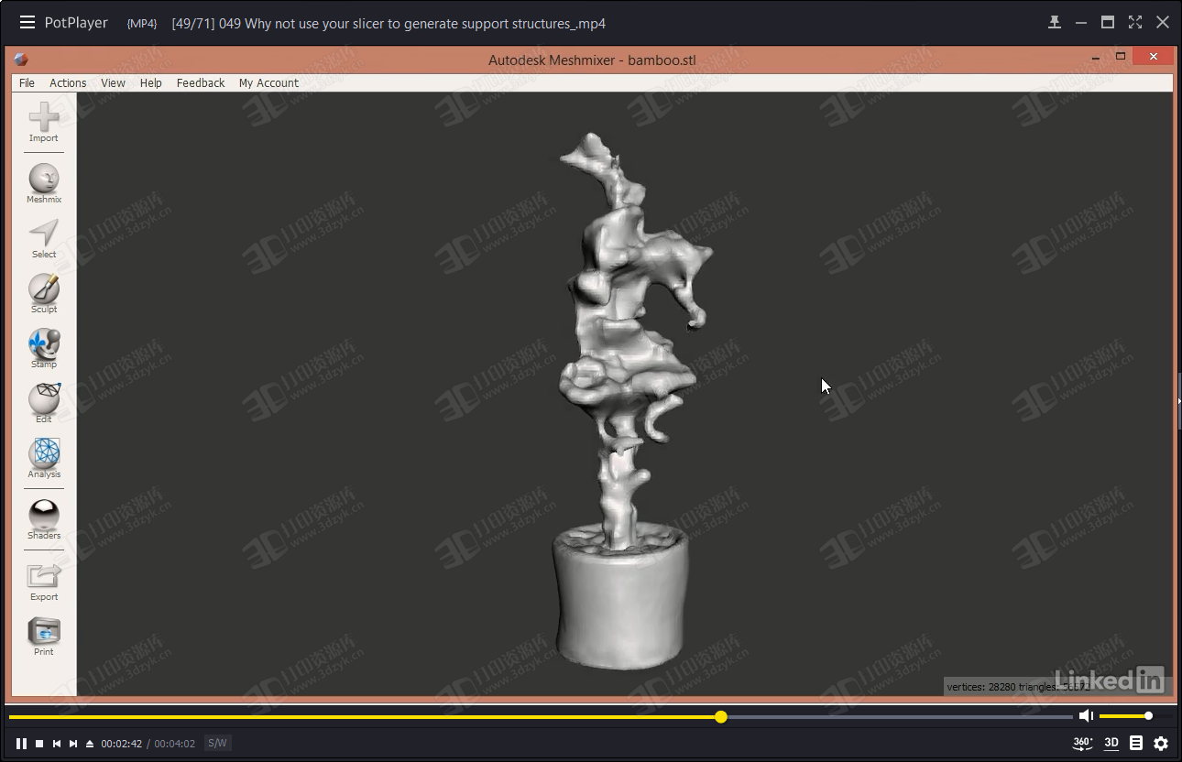1182x762 pixels.
Task: Toggle PotPlayer fullscreen mode
Action: [x=1135, y=23]
